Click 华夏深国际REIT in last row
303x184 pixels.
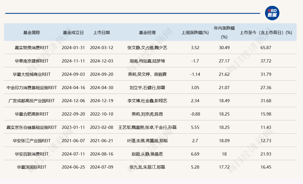(x=32, y=167)
